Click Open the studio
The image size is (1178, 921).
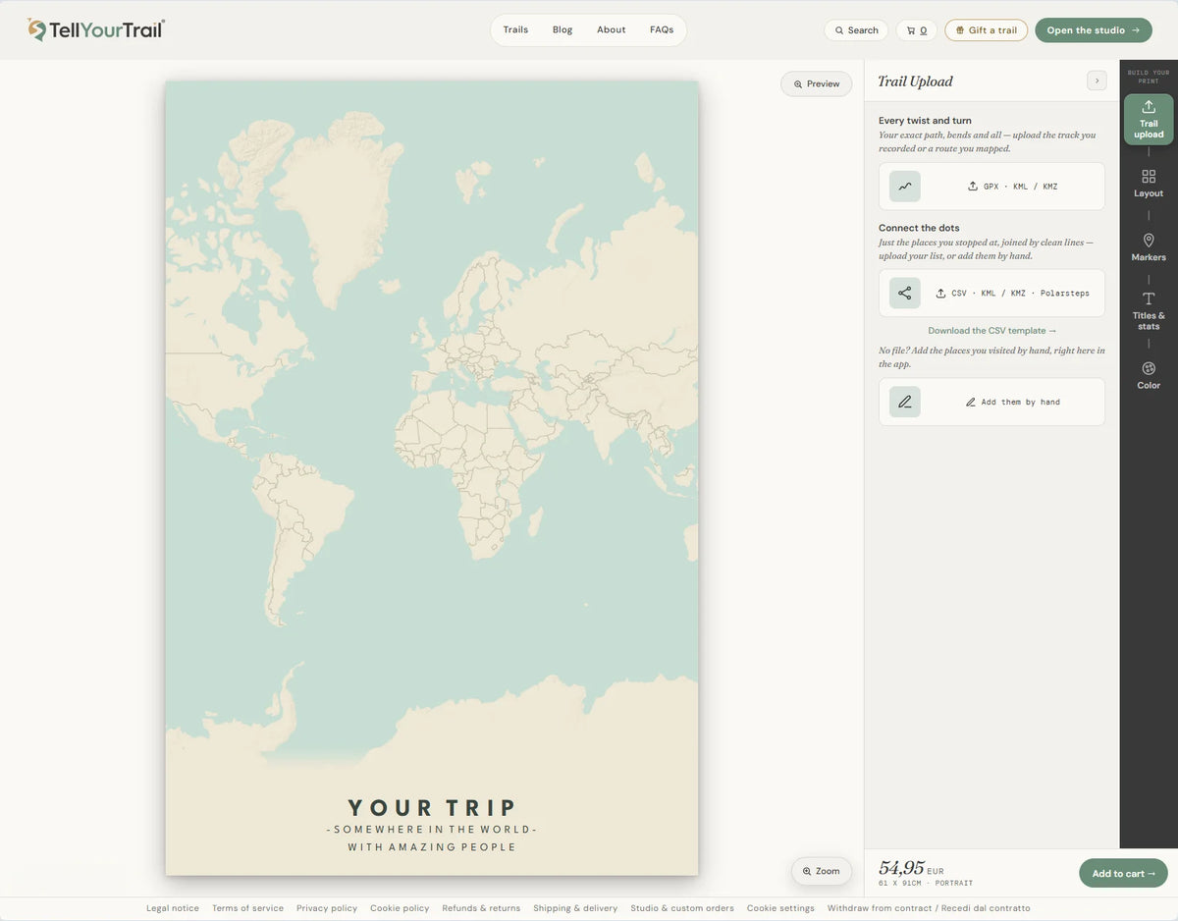(1094, 30)
